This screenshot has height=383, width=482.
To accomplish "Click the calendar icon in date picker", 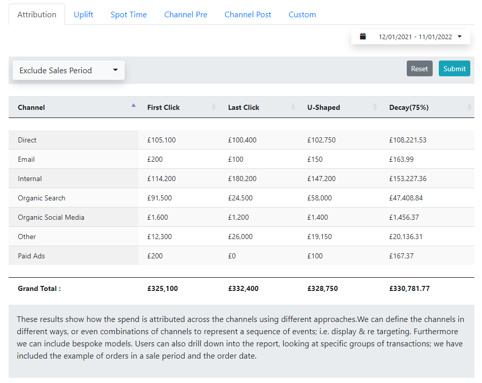I will tap(363, 37).
